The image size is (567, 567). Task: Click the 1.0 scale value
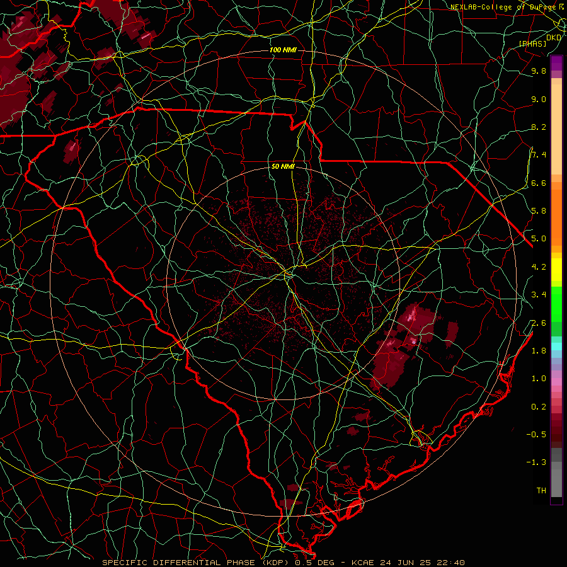[x=539, y=379]
